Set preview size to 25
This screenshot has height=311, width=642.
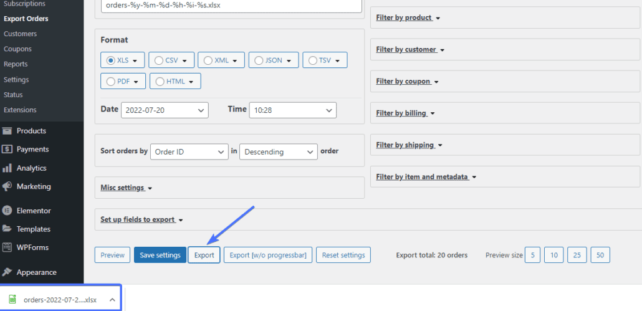(577, 255)
